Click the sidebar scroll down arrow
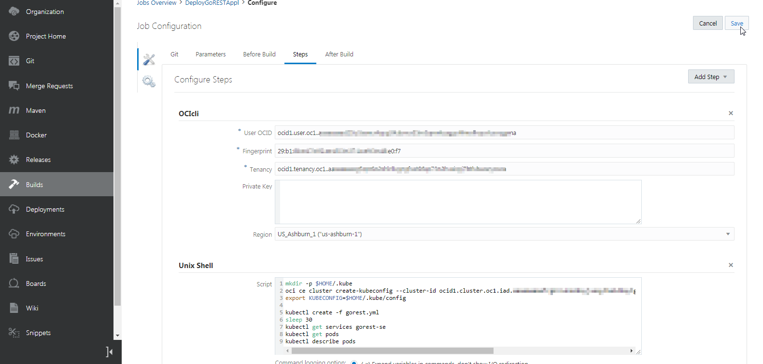The height and width of the screenshot is (364, 763). [x=117, y=336]
